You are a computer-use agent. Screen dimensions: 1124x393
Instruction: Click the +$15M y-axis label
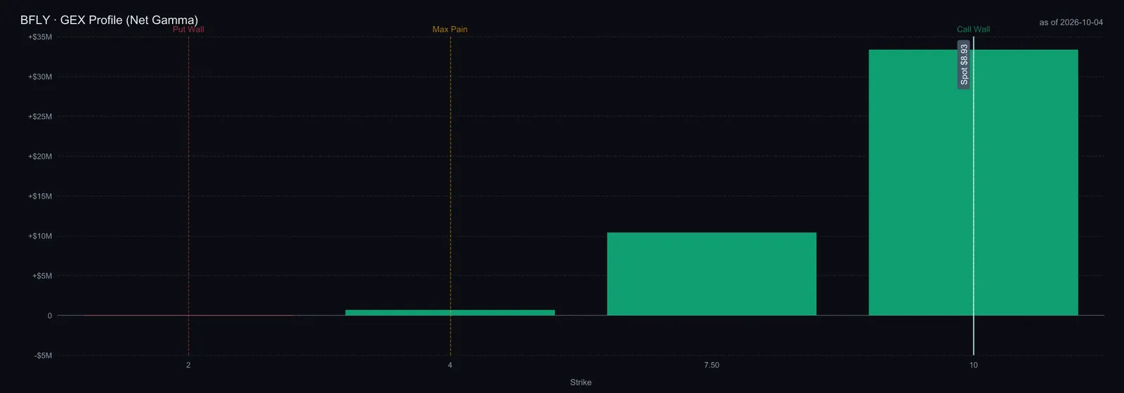click(40, 196)
